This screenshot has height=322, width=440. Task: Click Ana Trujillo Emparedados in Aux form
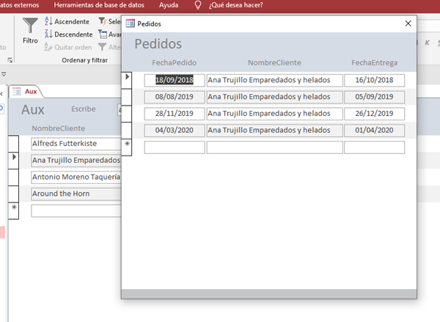pyautogui.click(x=76, y=161)
